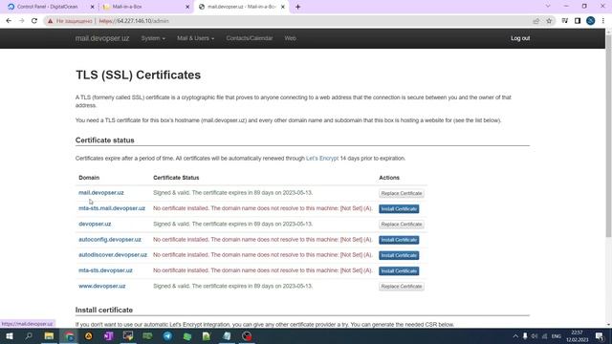This screenshot has height=344, width=612.
Task: Open Telegram from the taskbar
Action: point(167,336)
